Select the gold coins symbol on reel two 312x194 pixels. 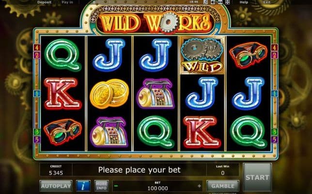(109, 94)
